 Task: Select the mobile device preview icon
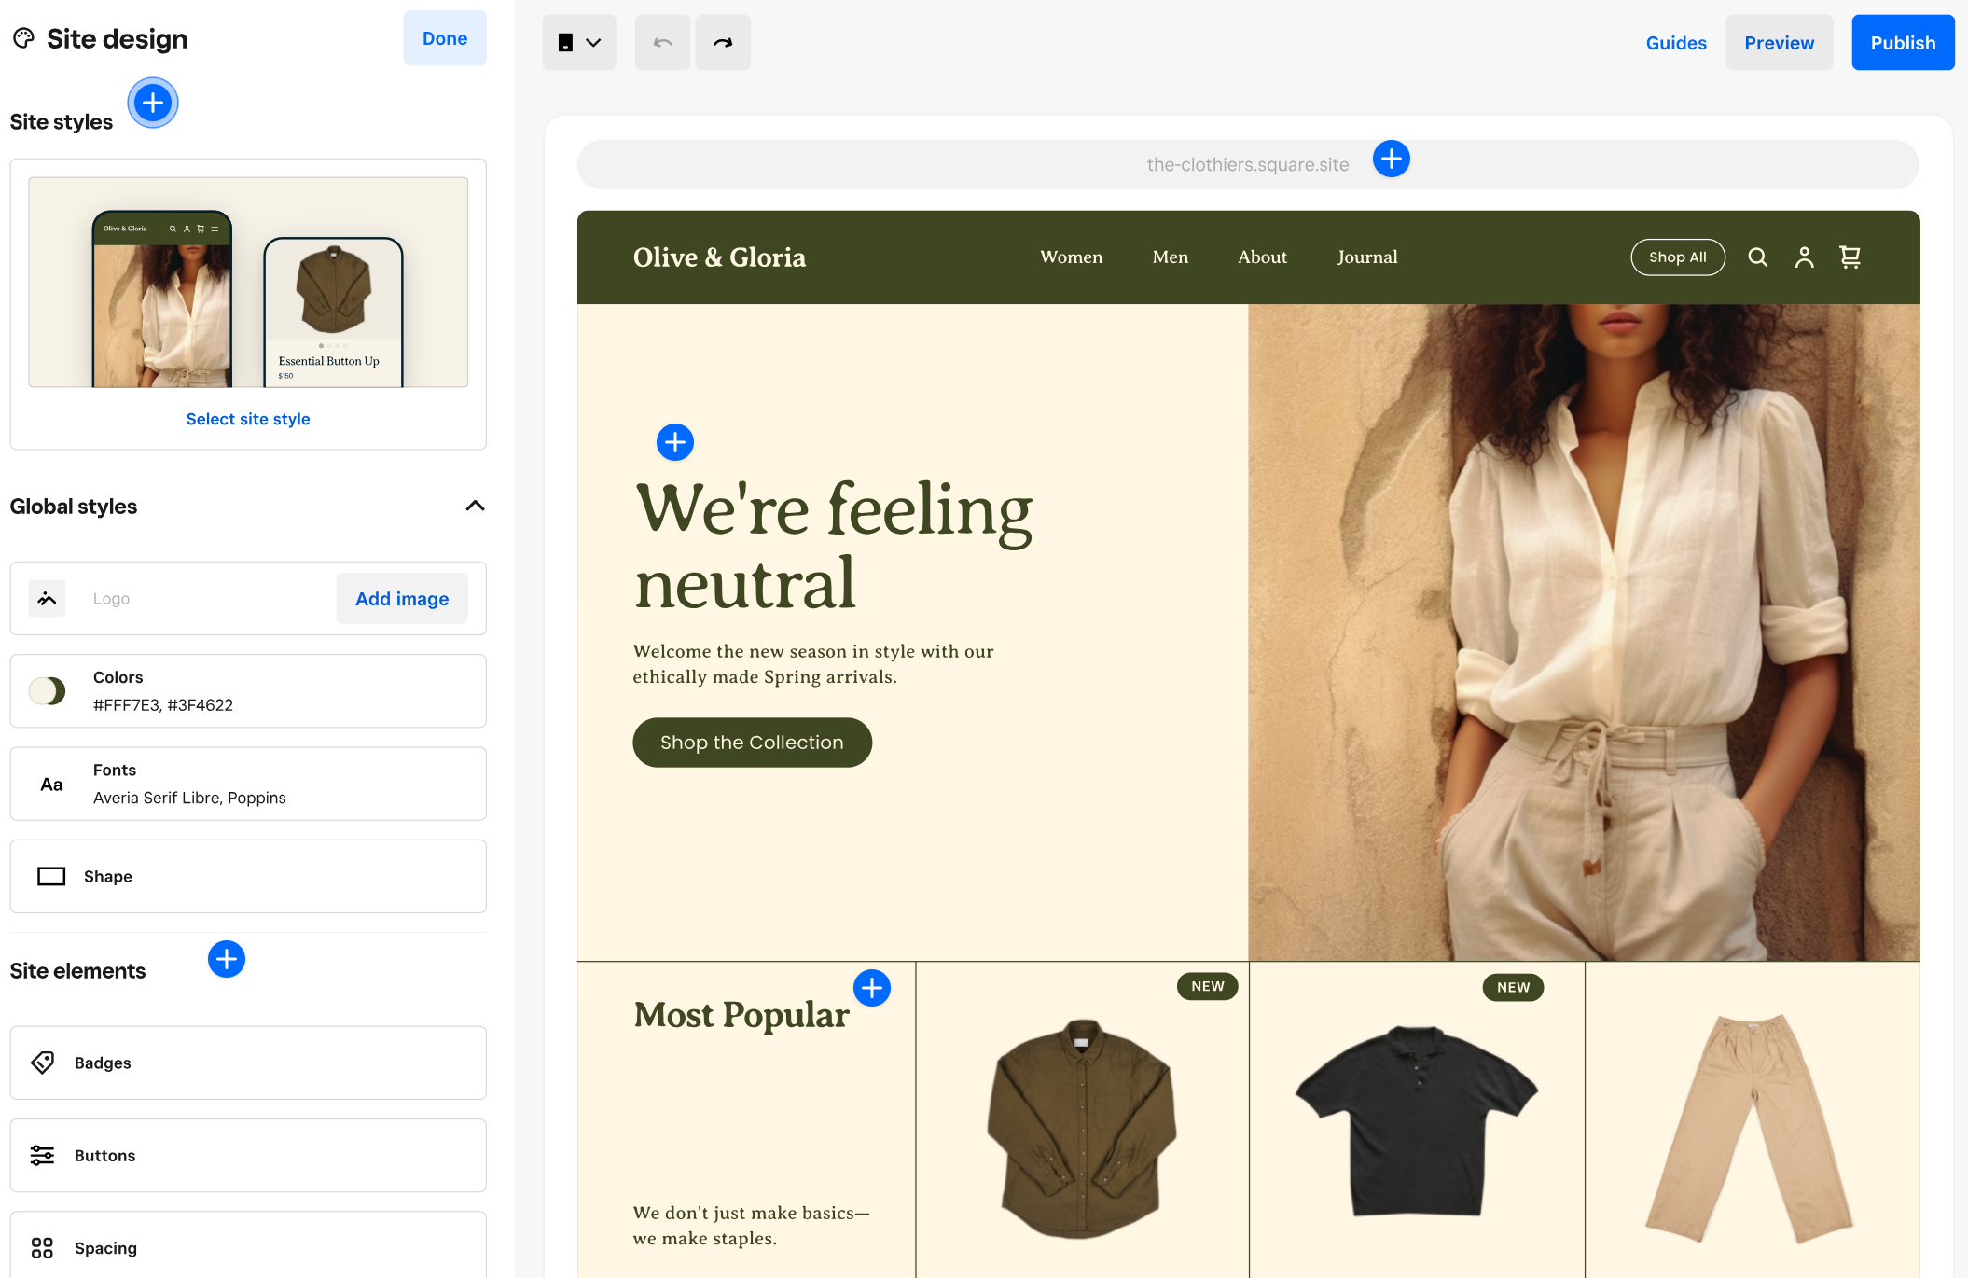coord(566,42)
